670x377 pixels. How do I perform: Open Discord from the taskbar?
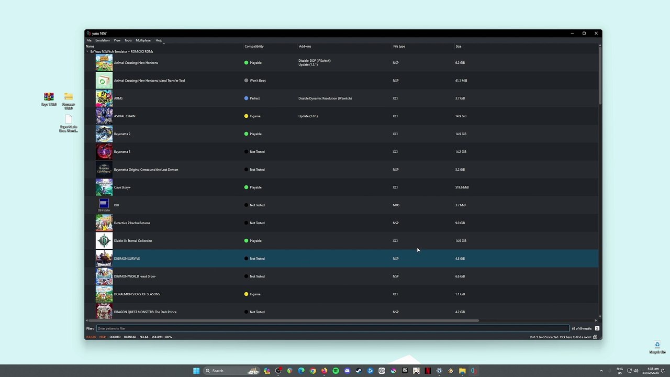coord(347,371)
